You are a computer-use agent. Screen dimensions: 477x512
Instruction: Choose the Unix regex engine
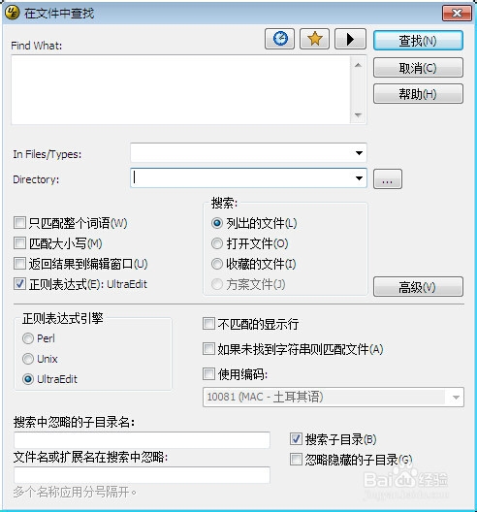(x=28, y=359)
